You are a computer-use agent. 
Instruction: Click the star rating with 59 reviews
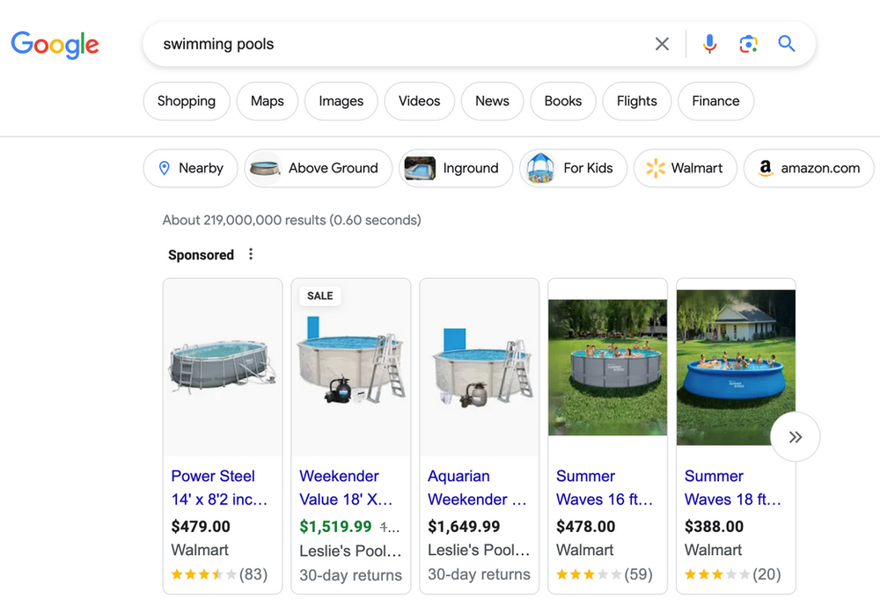605,574
